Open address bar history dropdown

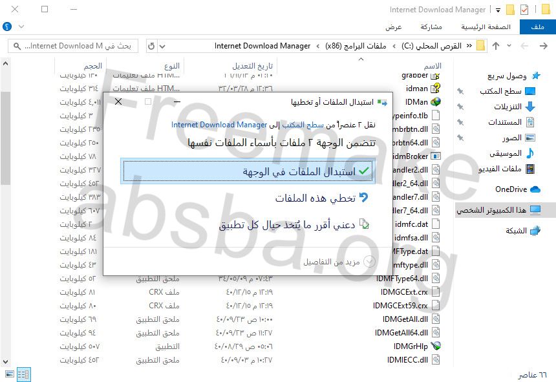[162, 46]
